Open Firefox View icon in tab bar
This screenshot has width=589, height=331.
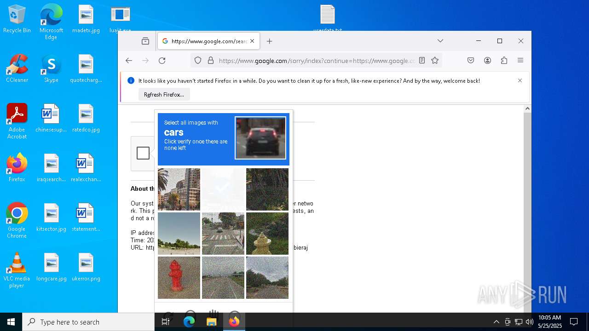pos(145,41)
